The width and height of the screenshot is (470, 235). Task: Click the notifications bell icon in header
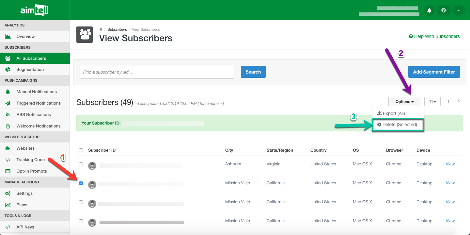429,10
